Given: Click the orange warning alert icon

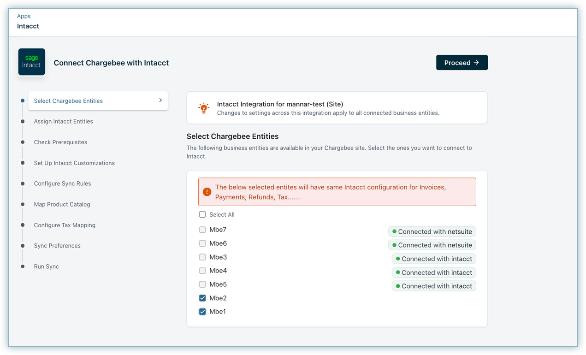Looking at the screenshot, I should coord(207,192).
